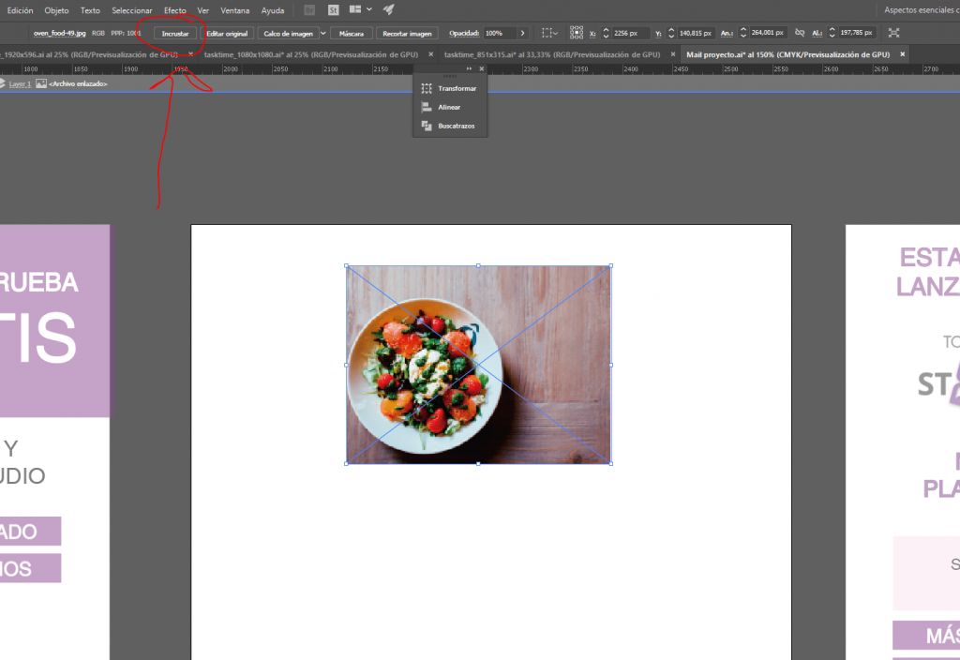Click the Recortar imagen button

(407, 33)
